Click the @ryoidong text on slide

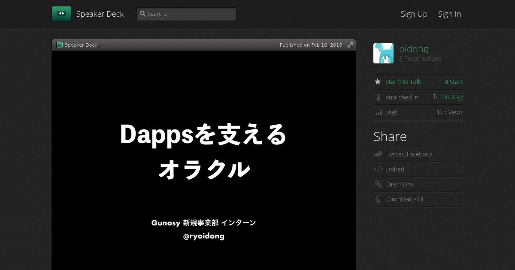pyautogui.click(x=203, y=236)
